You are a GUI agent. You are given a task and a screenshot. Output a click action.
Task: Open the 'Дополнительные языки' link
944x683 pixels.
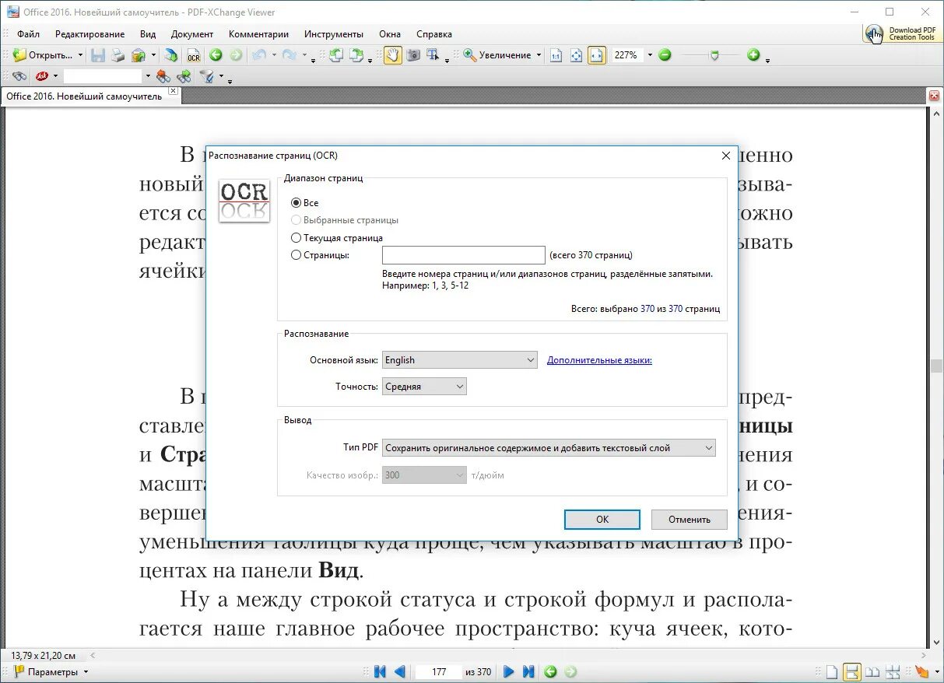pyautogui.click(x=599, y=360)
